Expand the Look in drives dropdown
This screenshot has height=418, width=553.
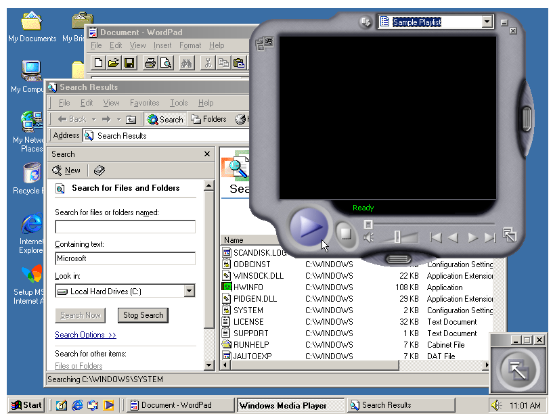pyautogui.click(x=189, y=292)
